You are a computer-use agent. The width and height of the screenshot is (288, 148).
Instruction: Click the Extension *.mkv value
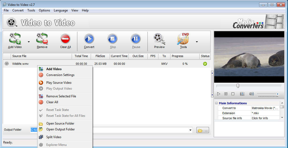(x=265, y=113)
